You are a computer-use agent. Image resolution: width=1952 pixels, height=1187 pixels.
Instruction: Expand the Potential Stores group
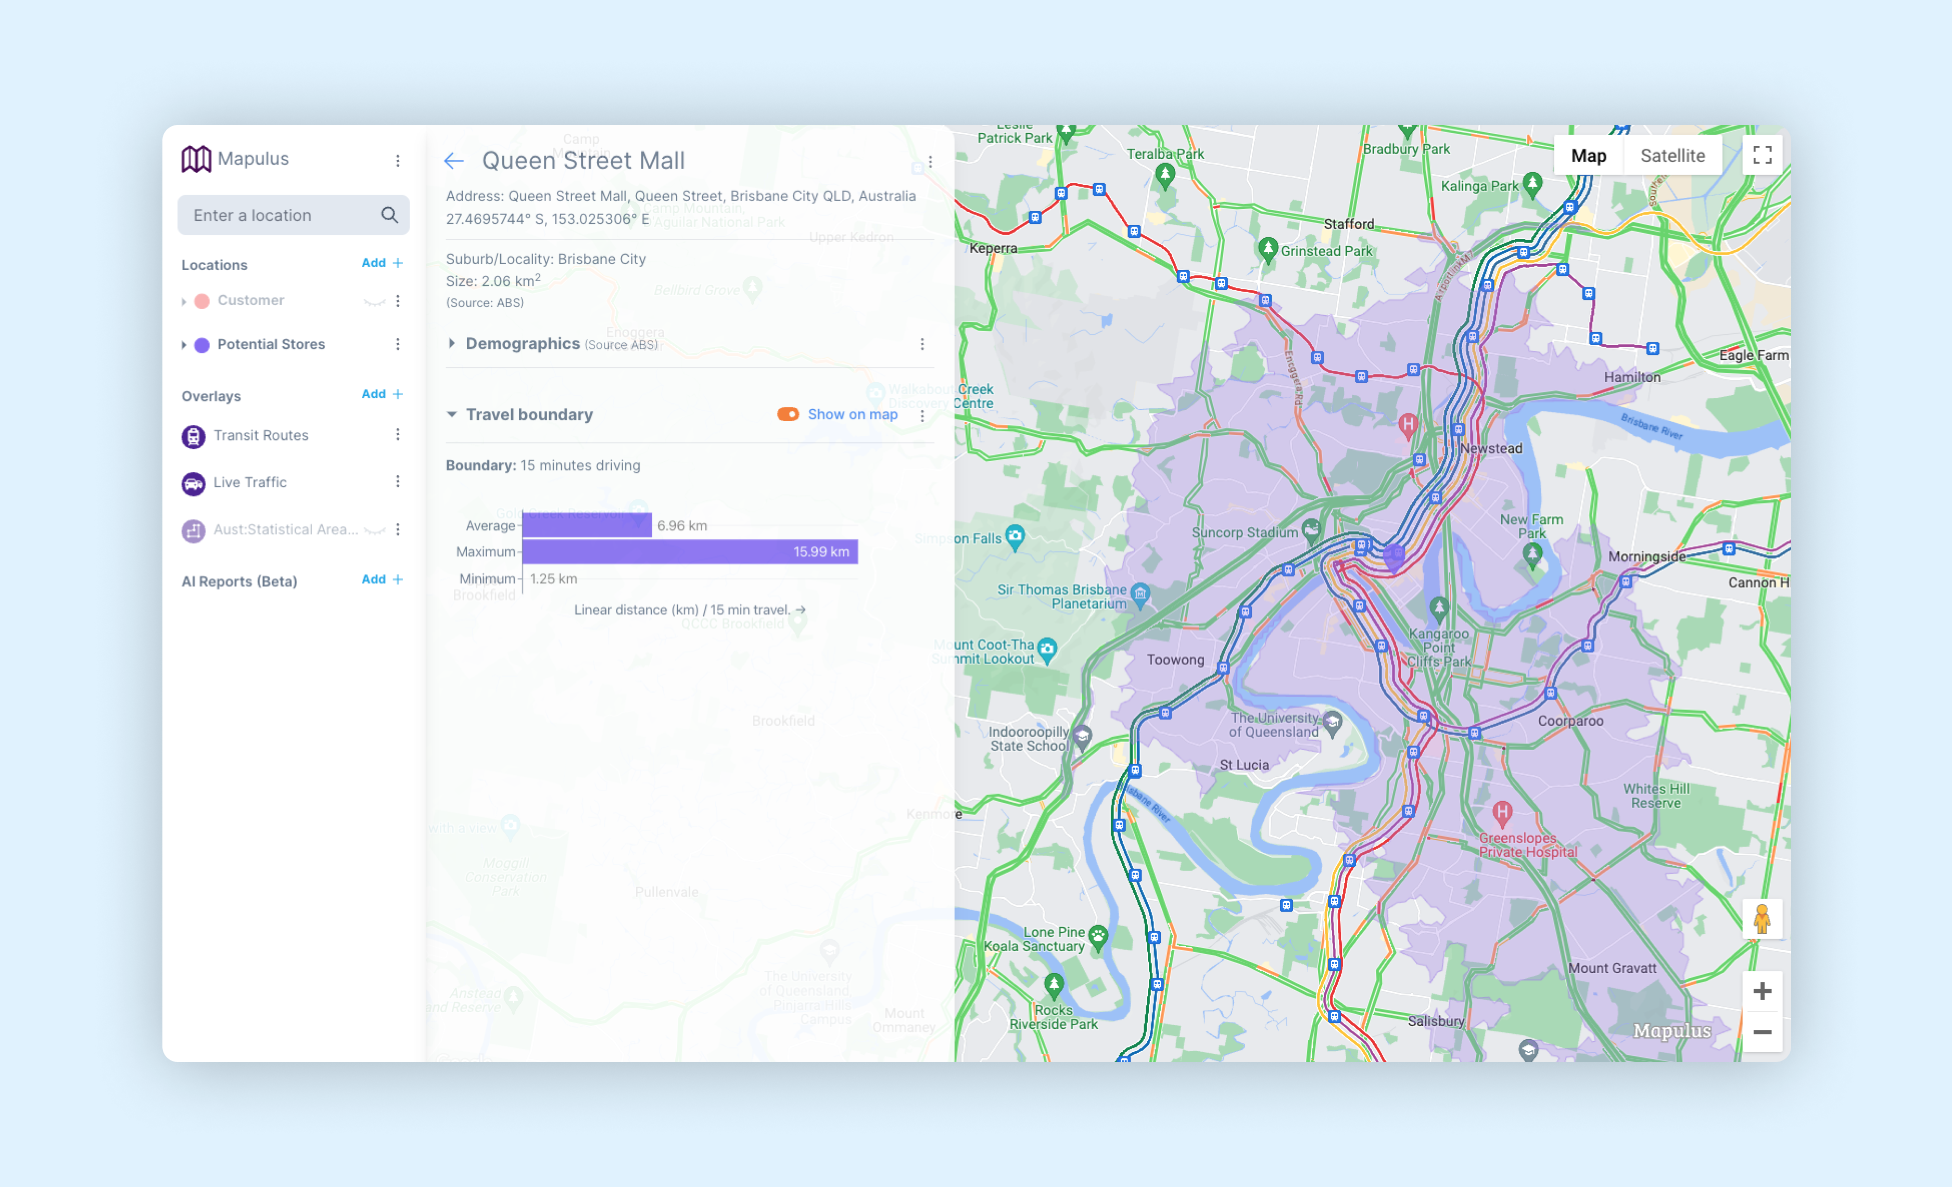tap(184, 345)
